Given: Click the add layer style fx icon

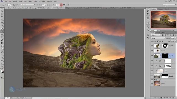Looking at the screenshot, I should pos(158,98).
